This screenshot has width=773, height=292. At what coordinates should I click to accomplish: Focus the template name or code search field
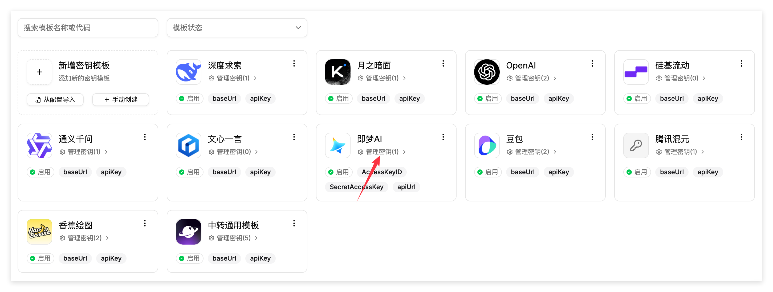88,28
